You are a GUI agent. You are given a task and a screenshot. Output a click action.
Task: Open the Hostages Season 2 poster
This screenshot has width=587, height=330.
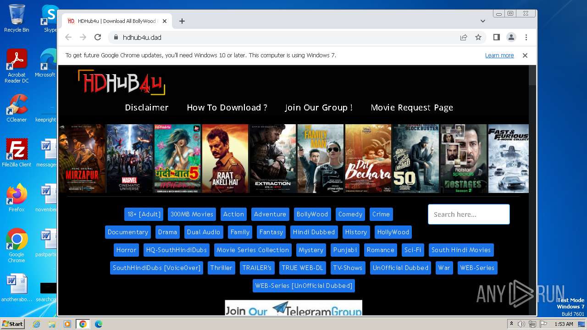(x=464, y=159)
